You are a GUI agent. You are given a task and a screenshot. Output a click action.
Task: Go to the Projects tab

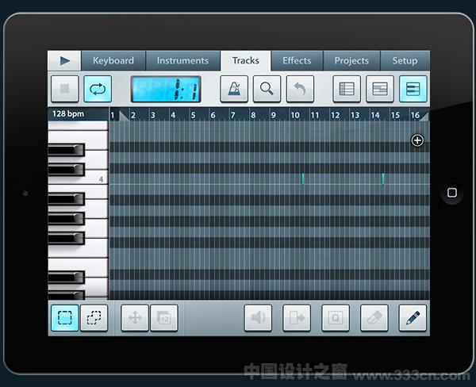click(x=351, y=61)
